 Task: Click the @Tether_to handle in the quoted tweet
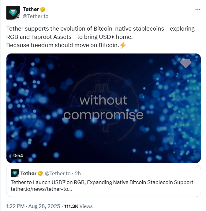(58, 173)
